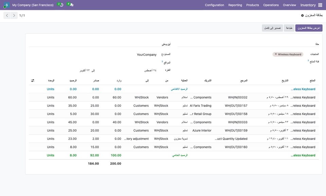
Task: Click the الرصيد الختامي closing balance label
Action: [x=180, y=156]
